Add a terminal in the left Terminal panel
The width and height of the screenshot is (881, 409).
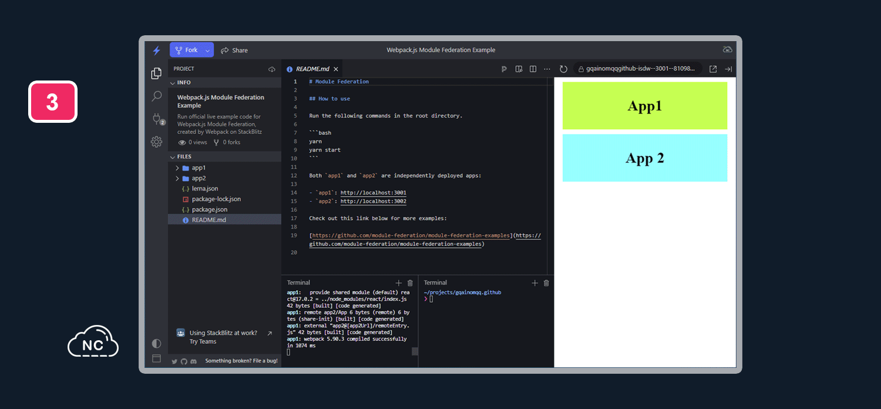click(x=399, y=283)
